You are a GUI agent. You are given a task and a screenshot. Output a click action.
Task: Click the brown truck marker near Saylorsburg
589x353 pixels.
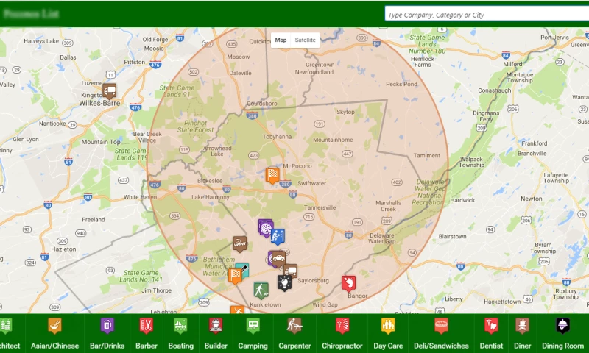[290, 271]
